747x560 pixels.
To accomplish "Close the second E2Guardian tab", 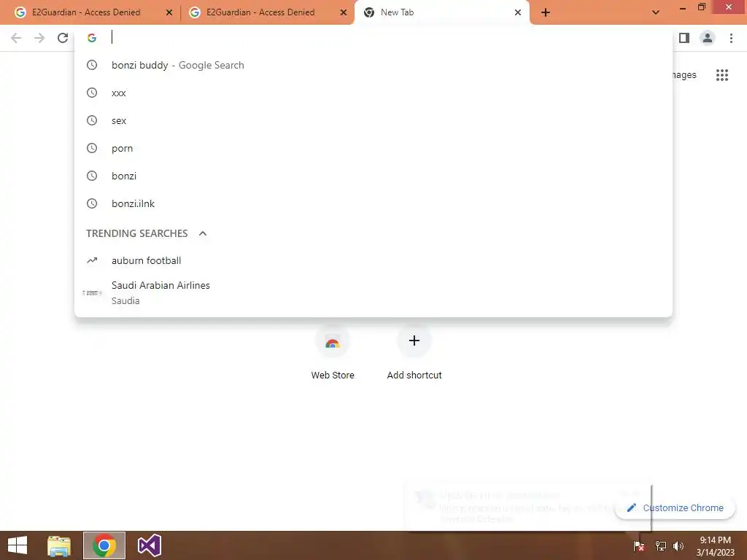I will coord(344,12).
